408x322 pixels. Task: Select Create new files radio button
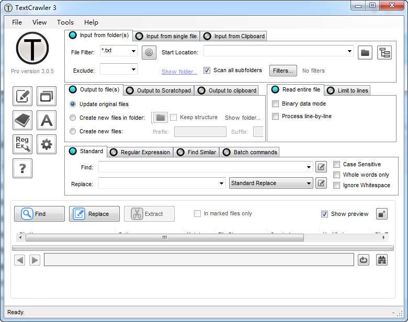coord(73,131)
